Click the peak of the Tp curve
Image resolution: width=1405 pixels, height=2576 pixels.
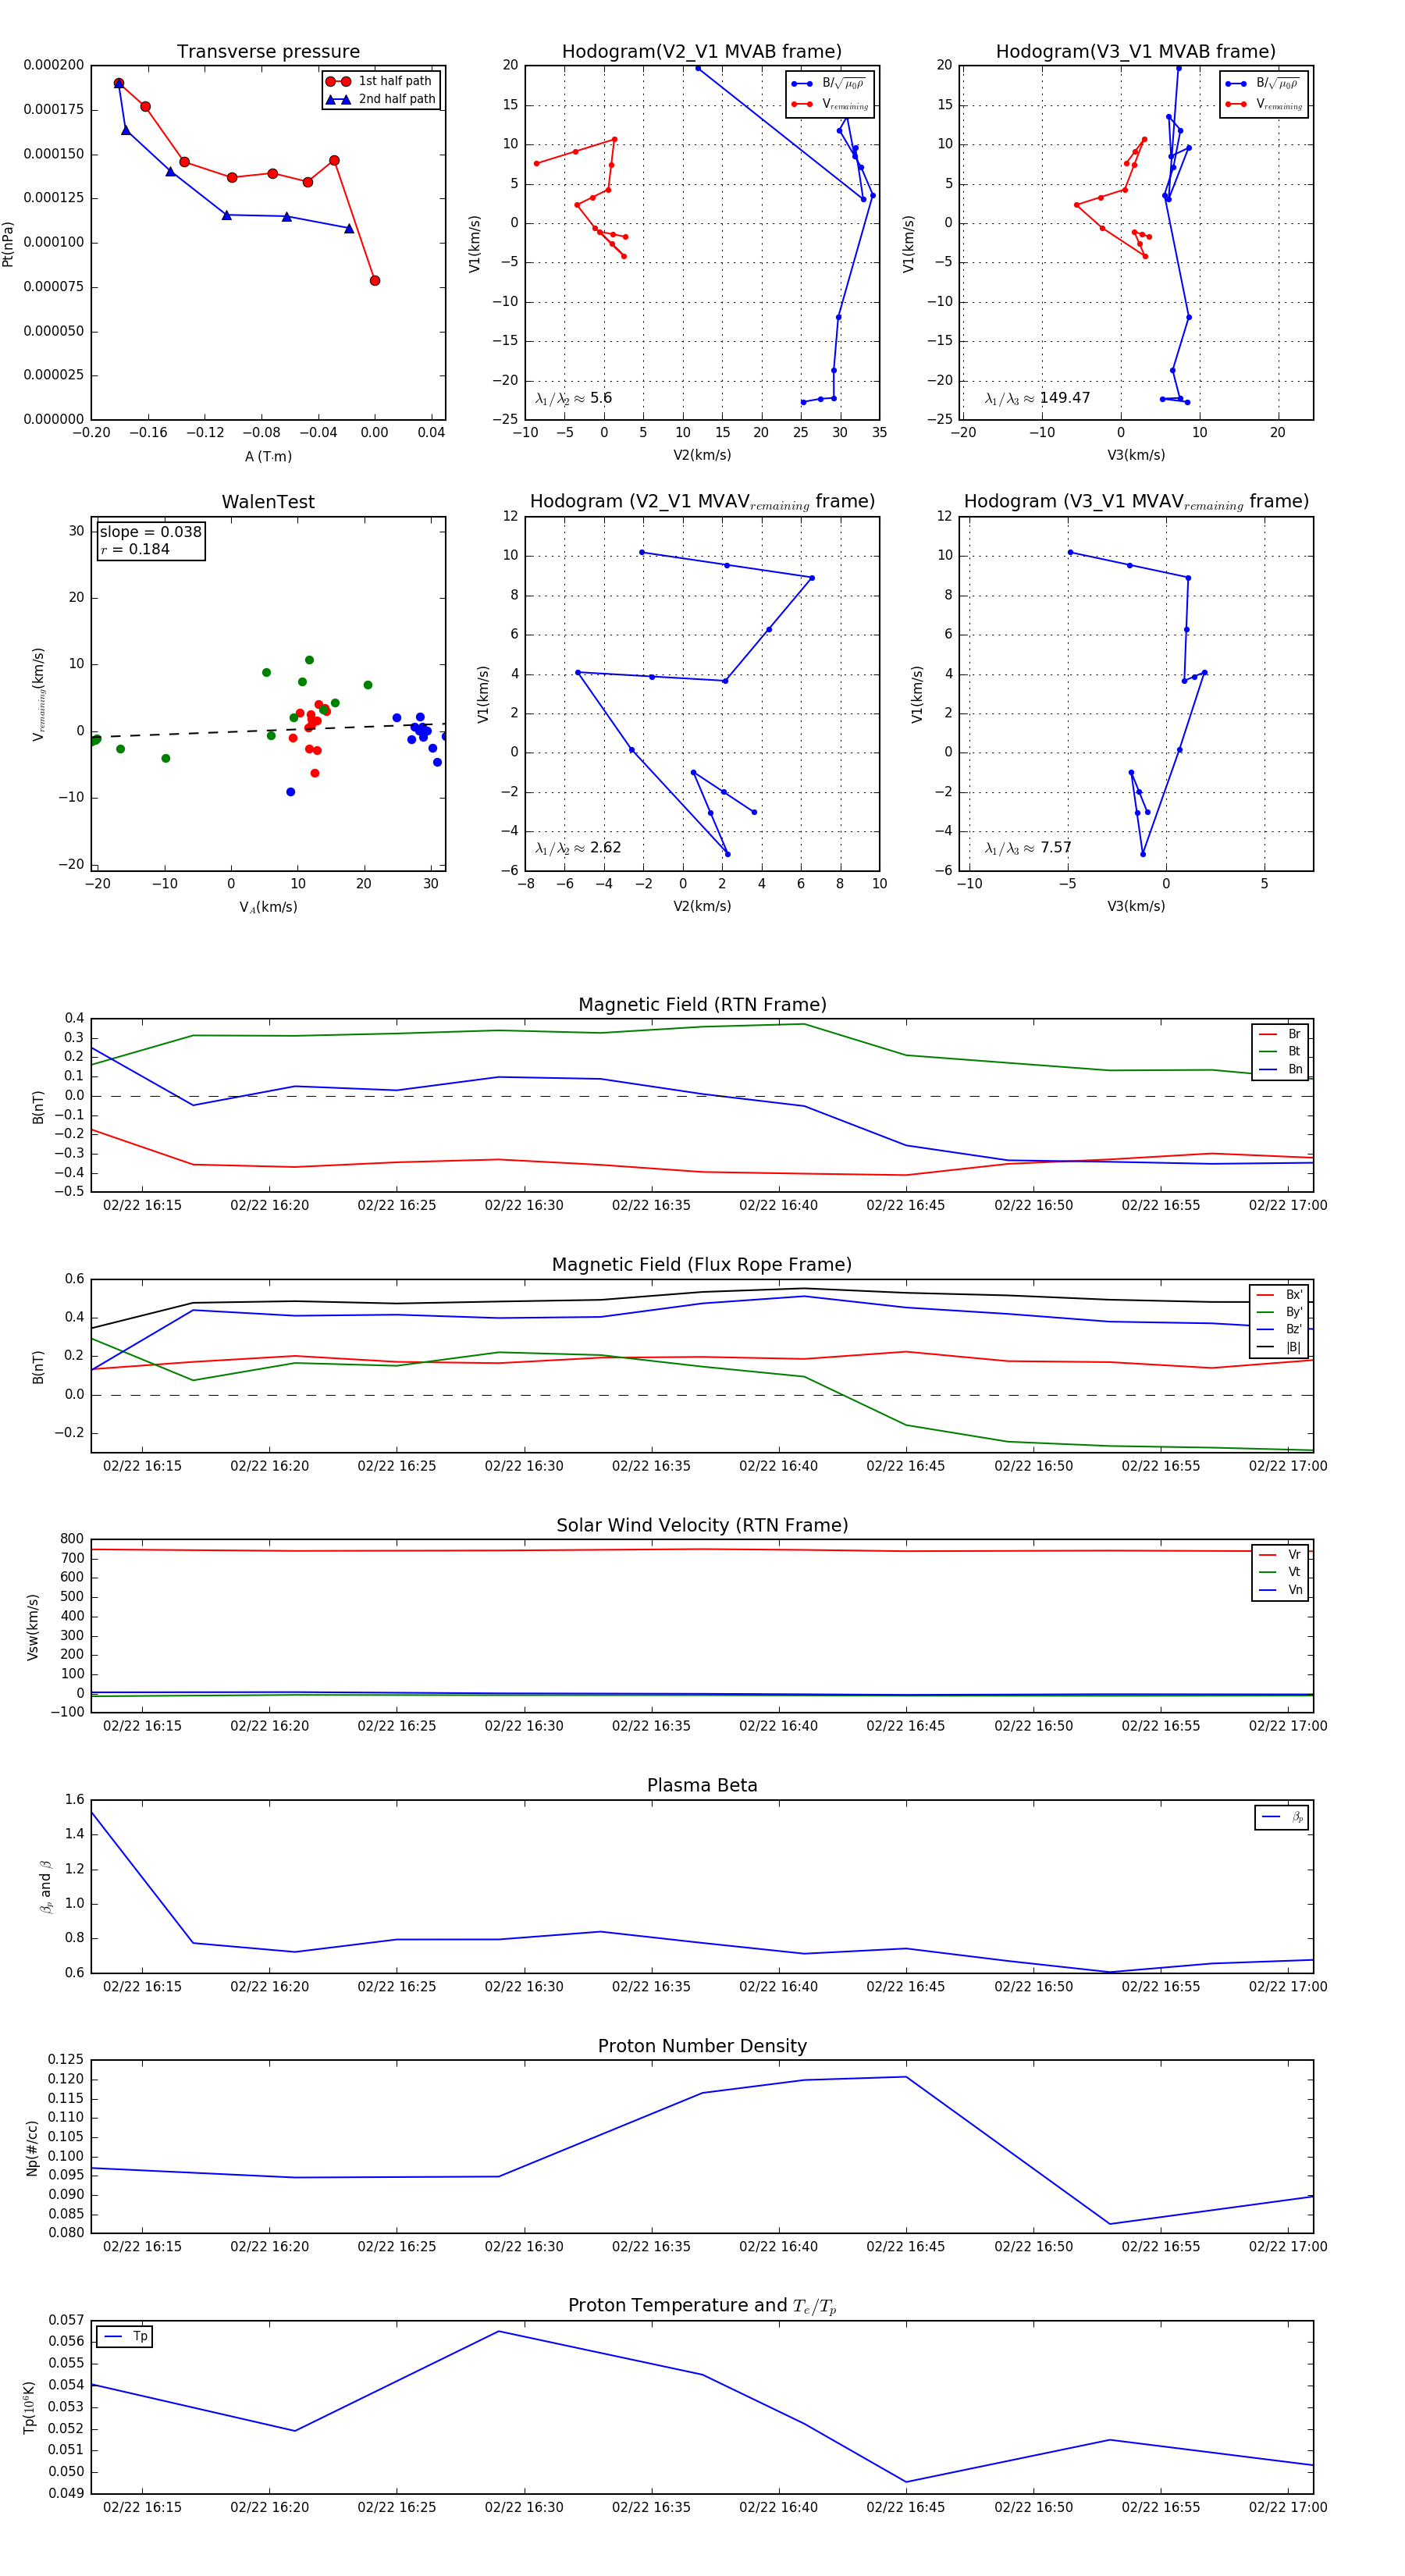coord(499,2331)
